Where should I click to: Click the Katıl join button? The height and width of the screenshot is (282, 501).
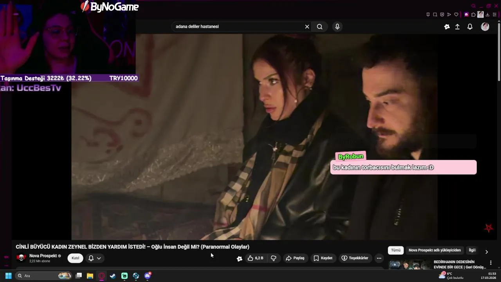click(75, 258)
